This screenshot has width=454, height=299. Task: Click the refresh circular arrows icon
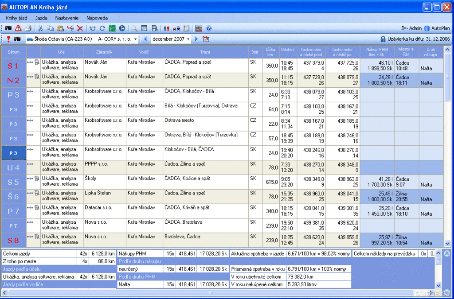tap(102, 28)
